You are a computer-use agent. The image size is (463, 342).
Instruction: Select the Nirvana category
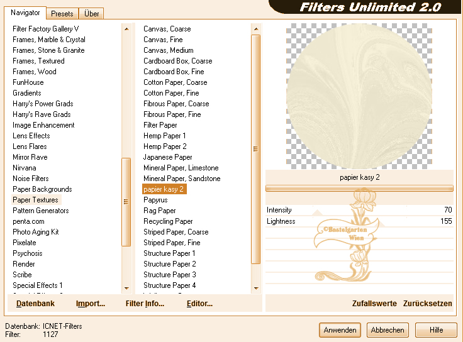click(24, 168)
